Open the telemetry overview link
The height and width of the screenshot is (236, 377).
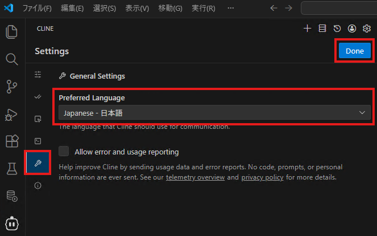pos(195,177)
